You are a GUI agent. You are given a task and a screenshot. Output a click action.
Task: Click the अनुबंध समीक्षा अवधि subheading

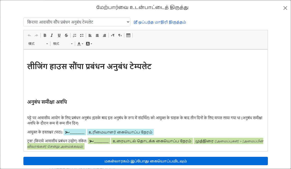click(47, 102)
